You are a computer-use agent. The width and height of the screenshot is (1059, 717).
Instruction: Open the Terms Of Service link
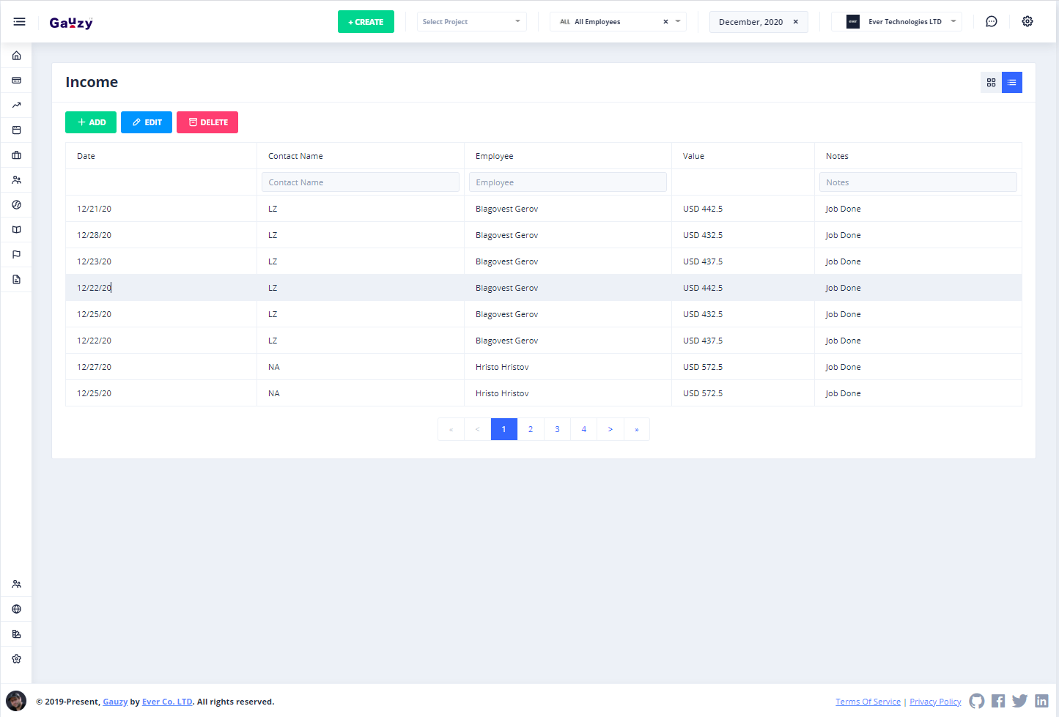pos(868,702)
